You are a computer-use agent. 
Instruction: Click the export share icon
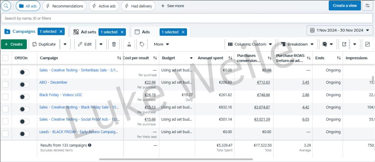point(344,44)
